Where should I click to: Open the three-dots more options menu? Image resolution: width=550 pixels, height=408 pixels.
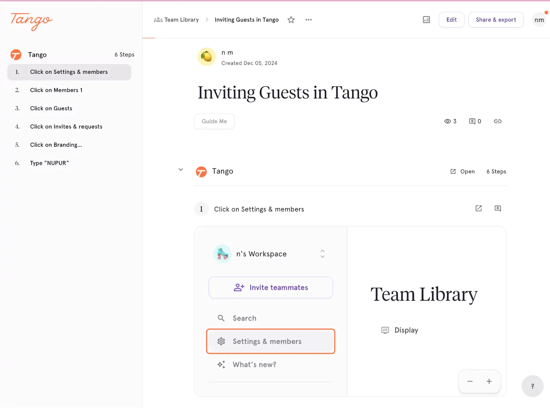309,20
